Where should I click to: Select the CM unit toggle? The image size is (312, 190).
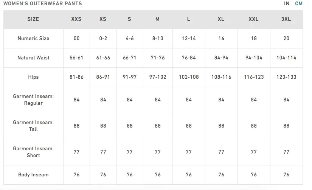[x=299, y=3]
